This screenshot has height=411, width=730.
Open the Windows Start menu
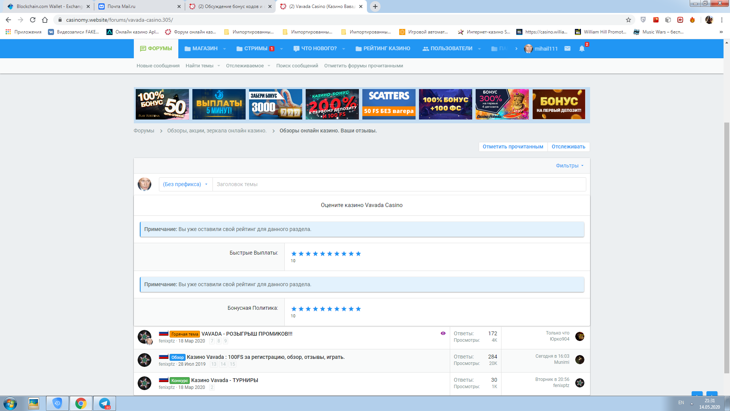point(10,403)
